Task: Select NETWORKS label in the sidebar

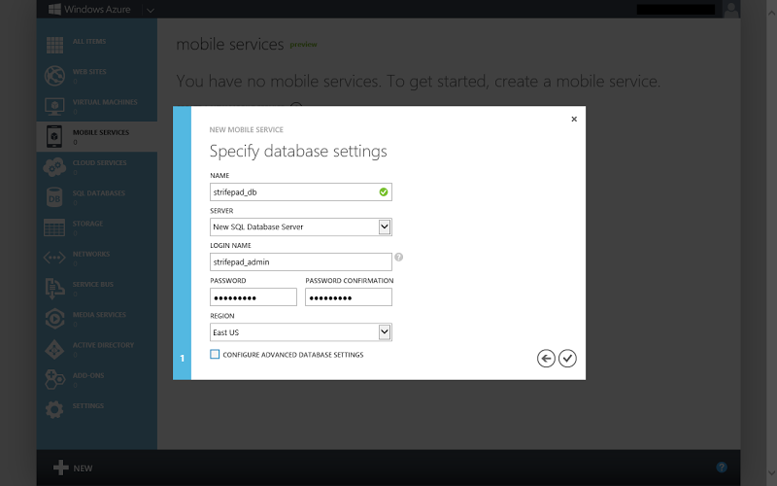Action: tap(91, 254)
